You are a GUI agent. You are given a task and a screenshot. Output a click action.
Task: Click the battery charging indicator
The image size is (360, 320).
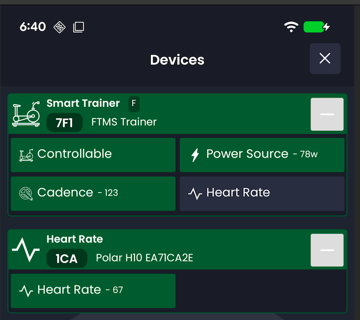[x=316, y=27]
